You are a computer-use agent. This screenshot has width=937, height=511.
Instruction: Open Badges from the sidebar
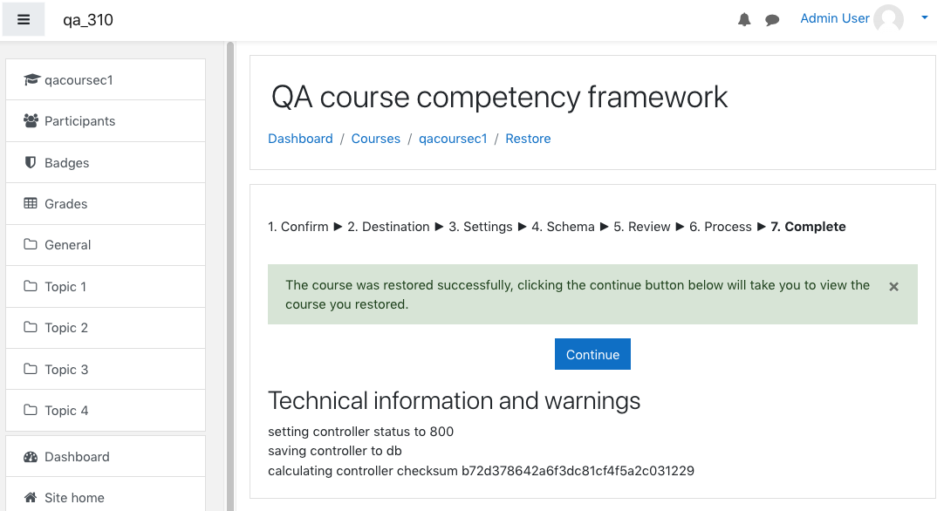[106, 162]
